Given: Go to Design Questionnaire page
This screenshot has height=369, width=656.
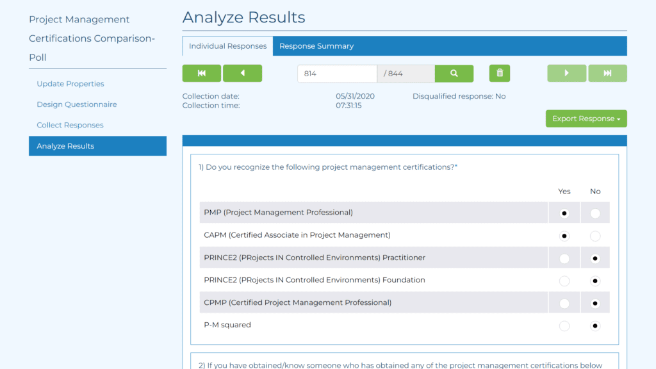Looking at the screenshot, I should click(77, 104).
